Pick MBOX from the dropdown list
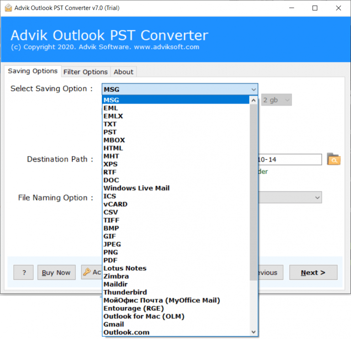The width and height of the screenshot is (351, 339). 176,140
